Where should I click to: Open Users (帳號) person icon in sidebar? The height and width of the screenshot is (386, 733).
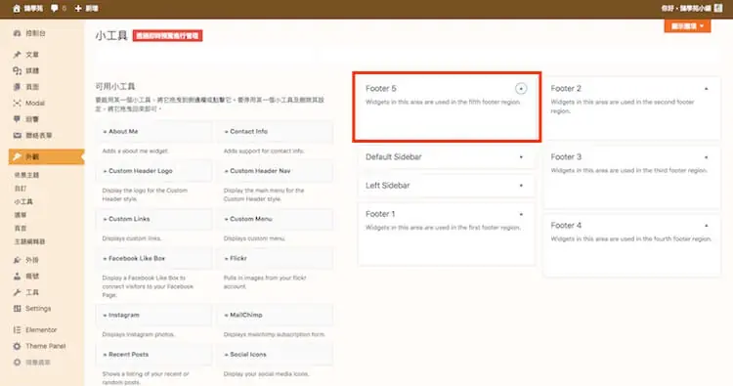[18, 277]
